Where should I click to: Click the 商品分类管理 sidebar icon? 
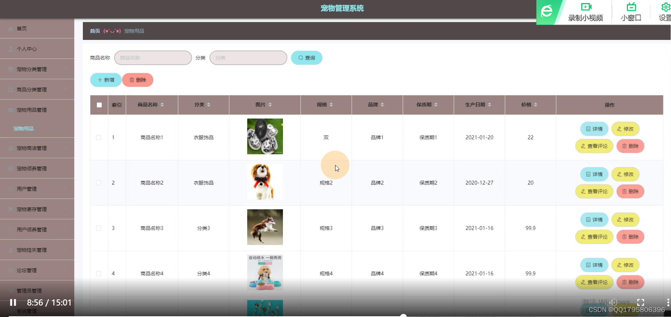tap(11, 90)
